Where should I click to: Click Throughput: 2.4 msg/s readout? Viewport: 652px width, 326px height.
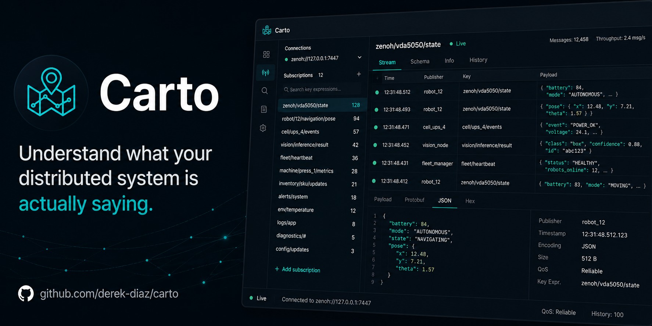click(x=620, y=38)
